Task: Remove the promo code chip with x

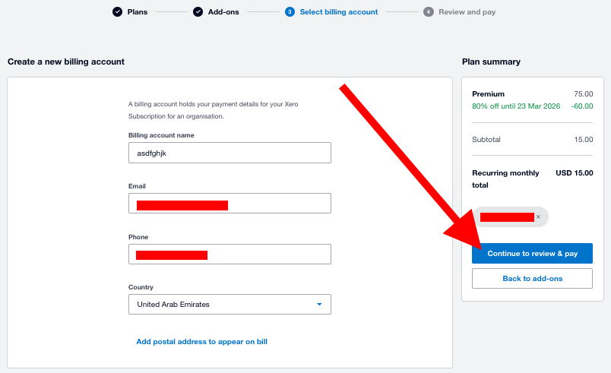Action: (538, 217)
